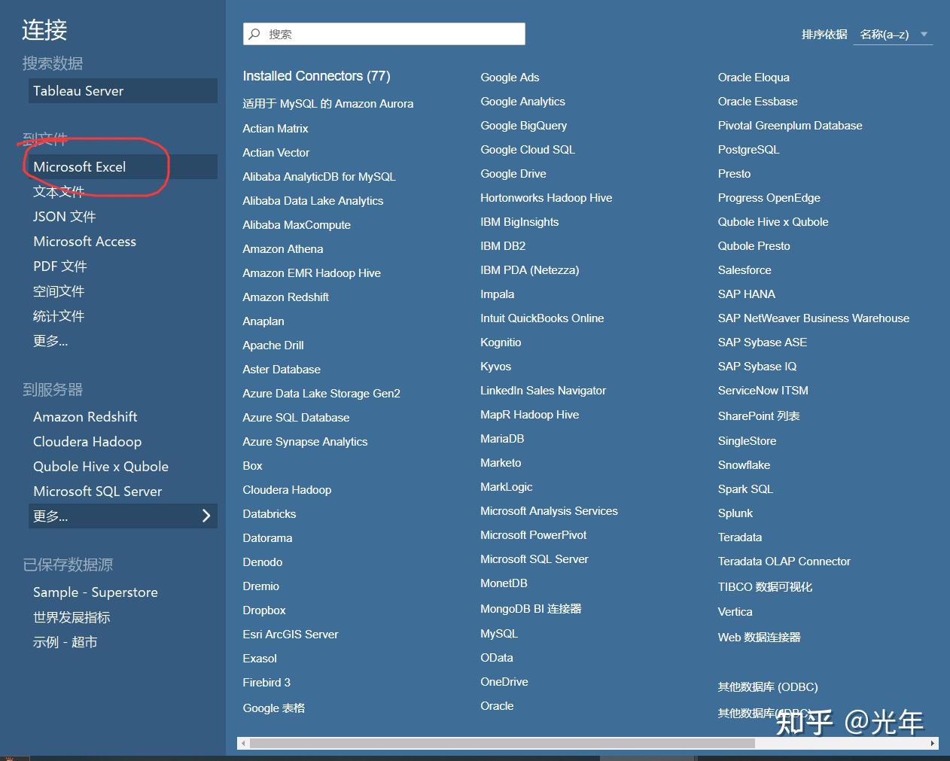Choose Amazon EMR Hadoop Hive
The width and height of the screenshot is (950, 761).
tap(312, 273)
